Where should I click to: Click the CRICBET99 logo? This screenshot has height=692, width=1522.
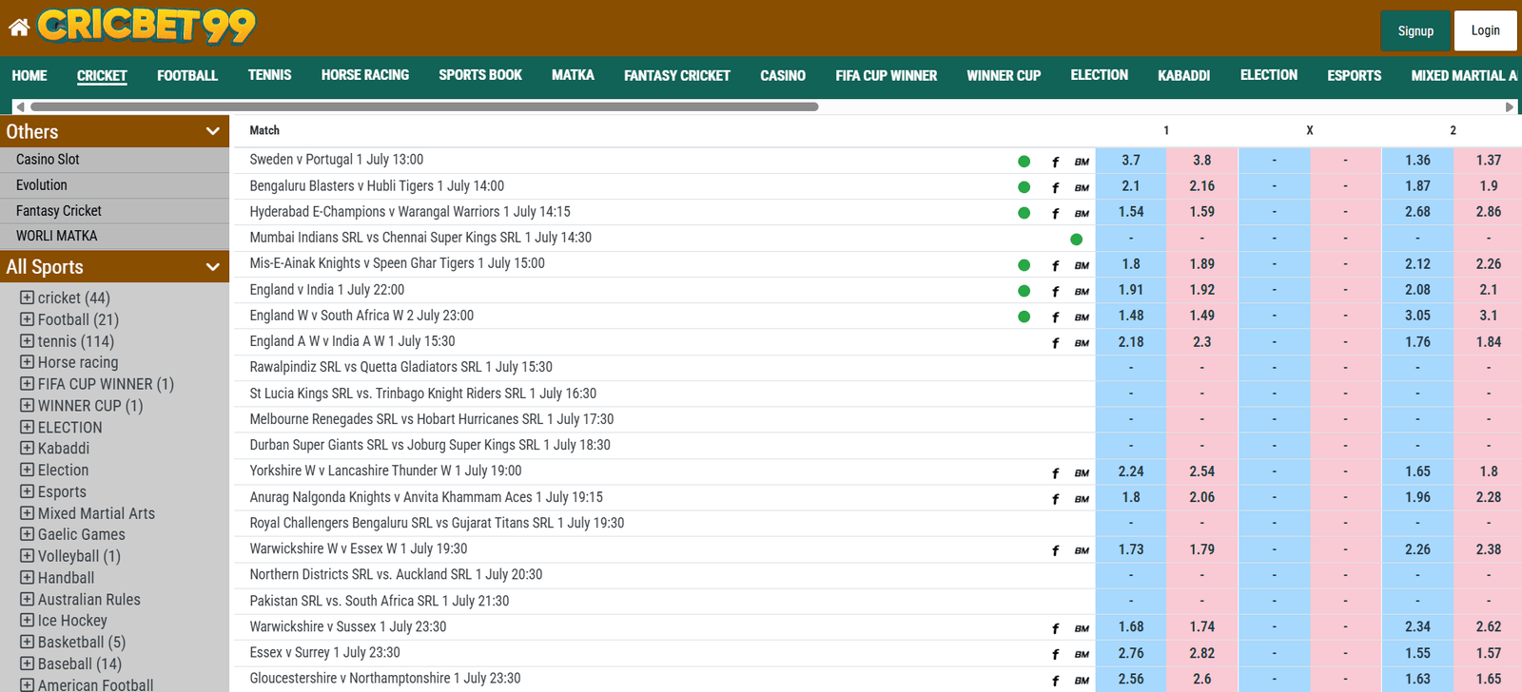146,26
